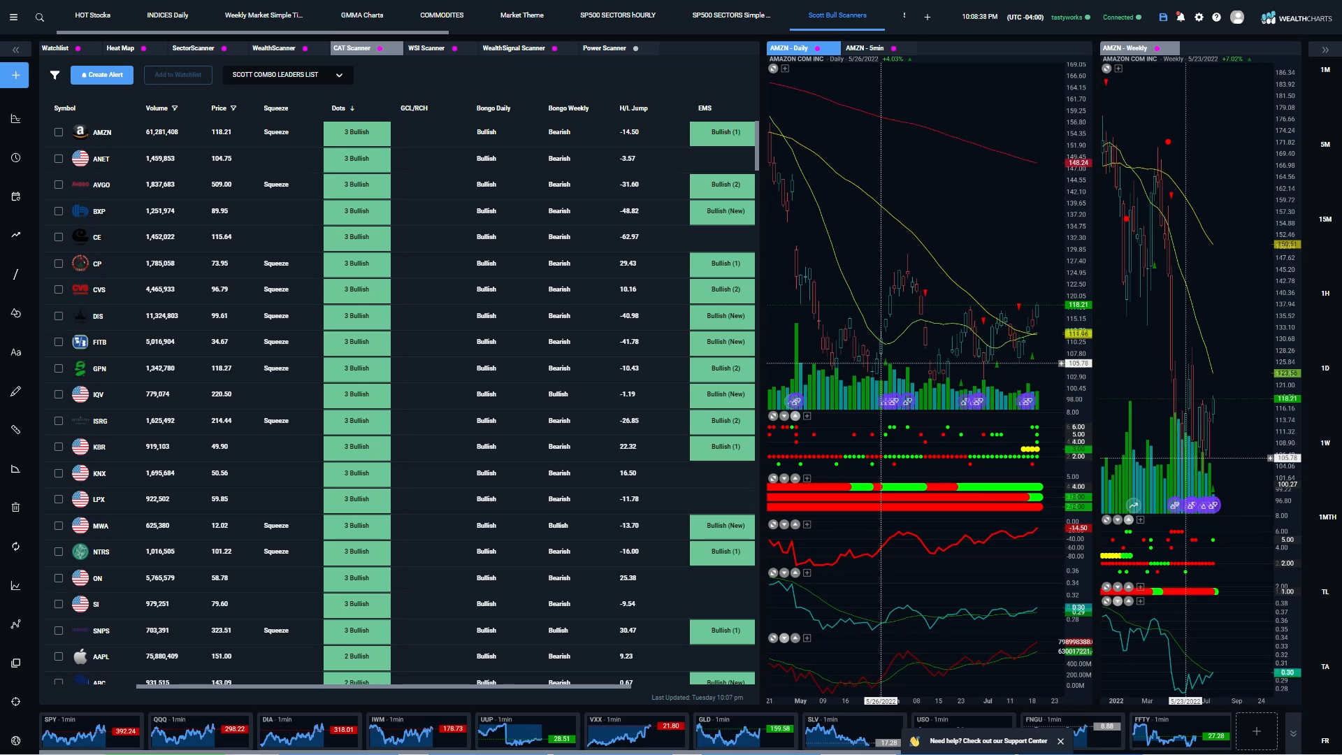Add indicator plus on AMZN Daily chart

785,69
